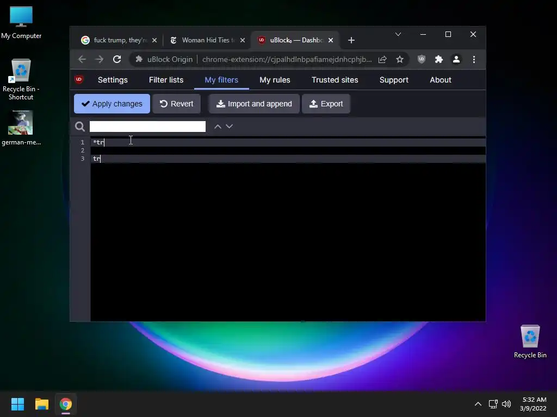Screen dimensions: 557x417
Task: Select the Recycle Bin desktop icon
Action: pos(530,342)
